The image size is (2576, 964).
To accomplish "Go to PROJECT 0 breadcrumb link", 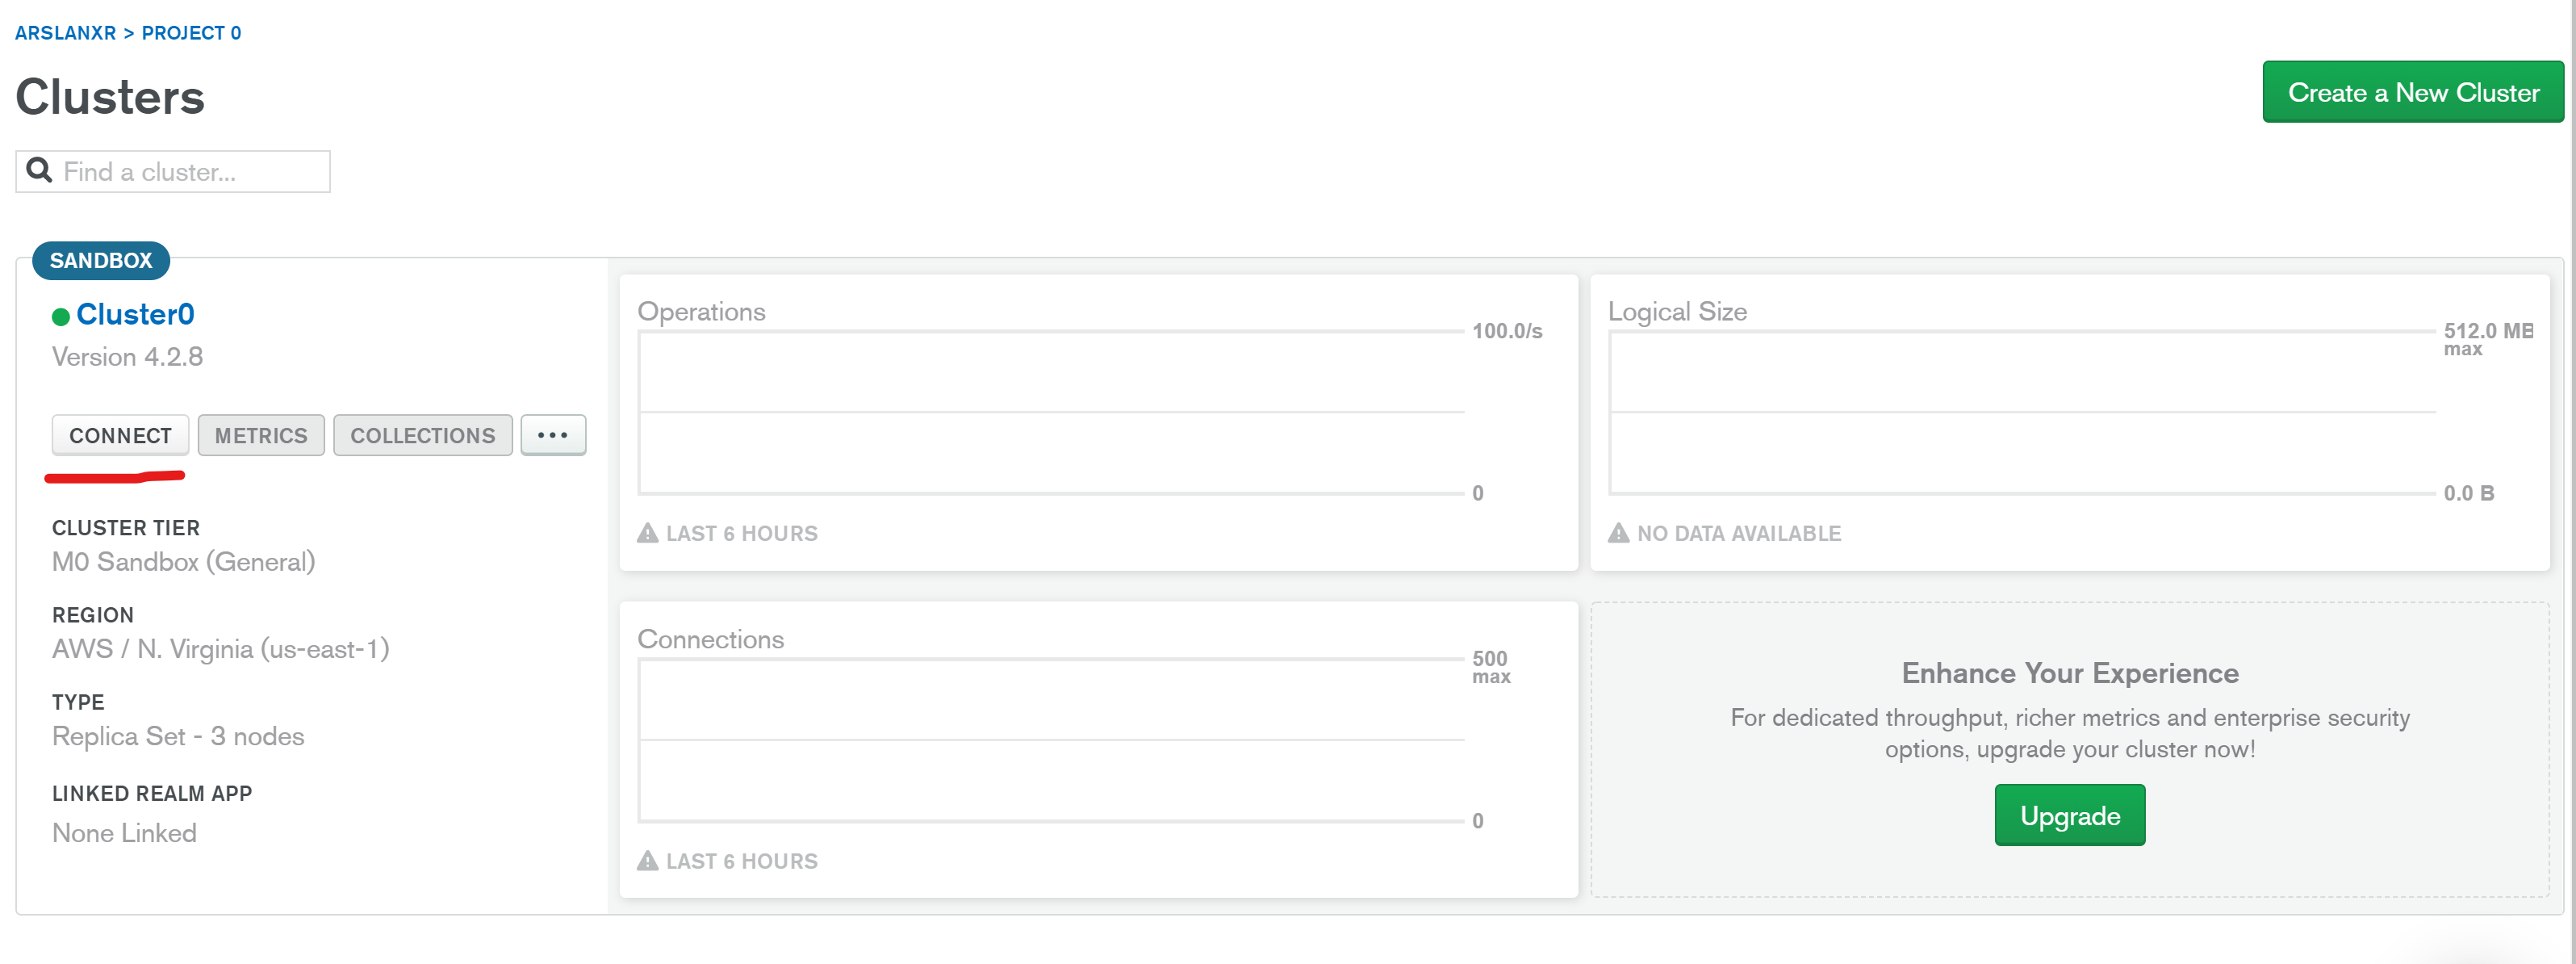I will (x=191, y=33).
